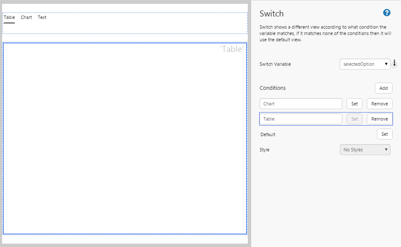
Task: Select the Switch view area on canvas
Action: (x=125, y=139)
